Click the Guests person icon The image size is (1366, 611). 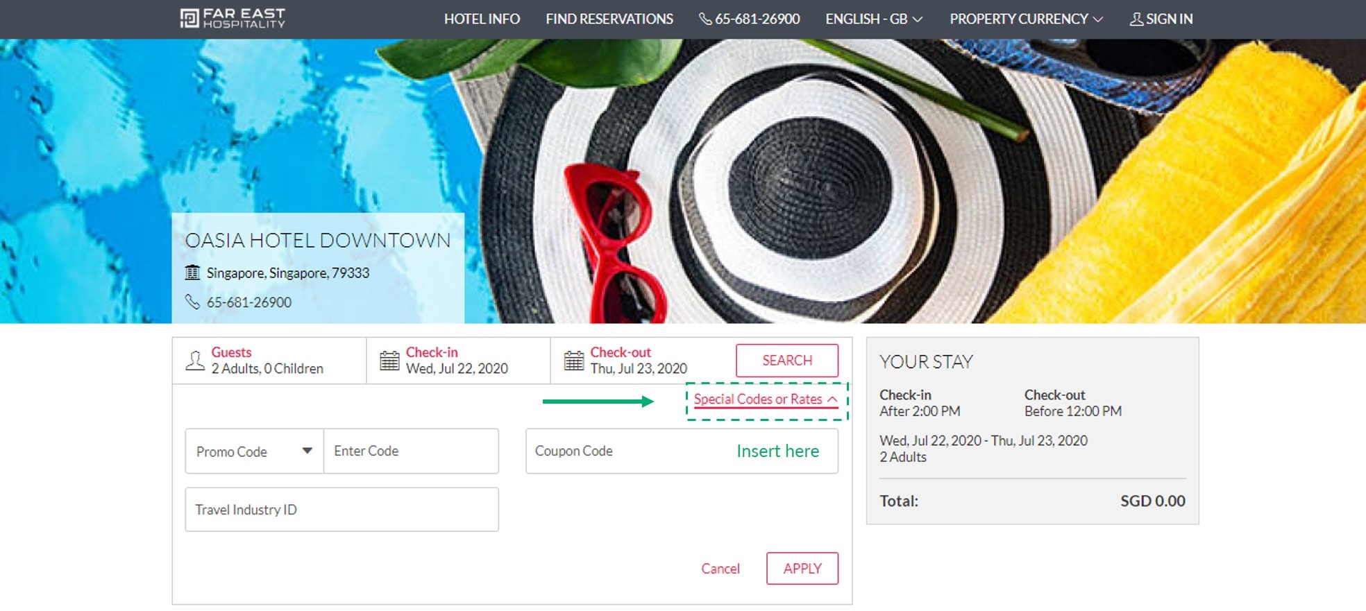[x=195, y=361]
